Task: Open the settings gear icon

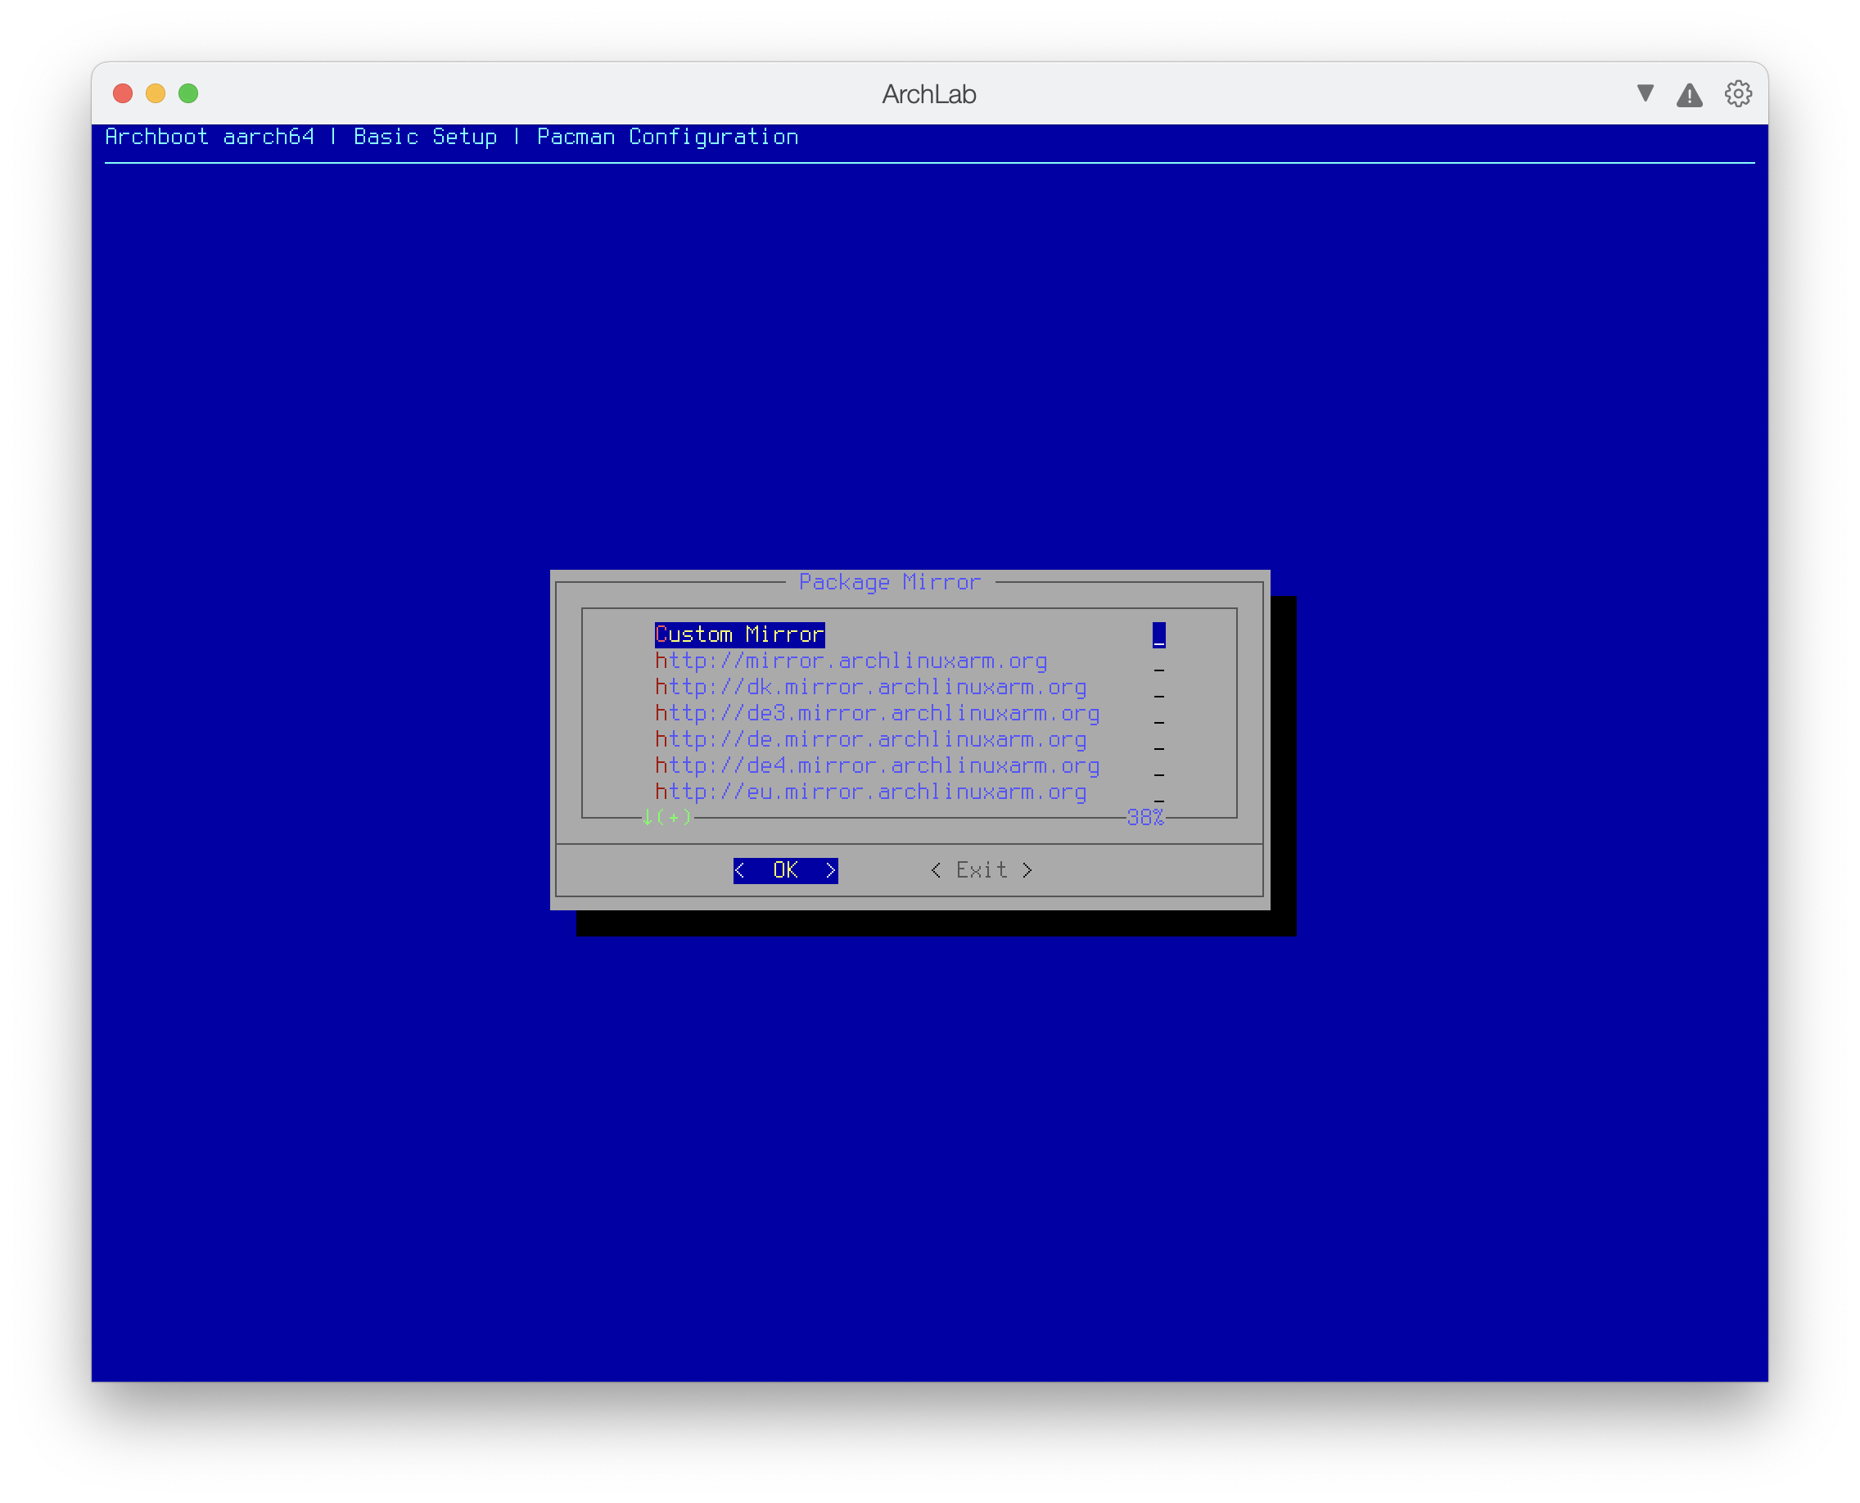Action: [1738, 93]
